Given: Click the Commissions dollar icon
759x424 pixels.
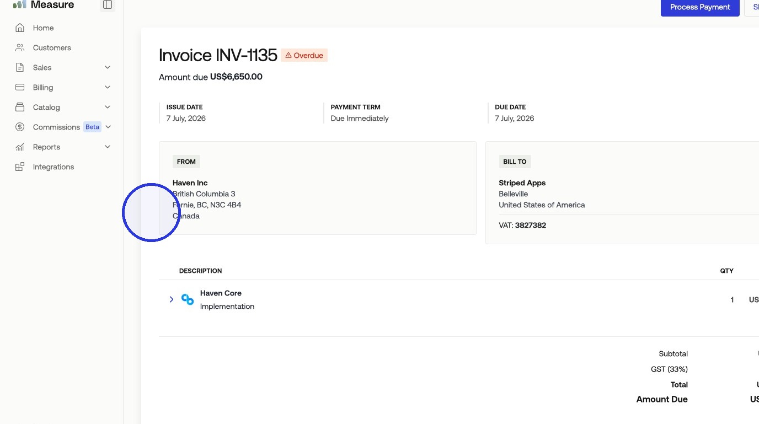Looking at the screenshot, I should tap(20, 127).
